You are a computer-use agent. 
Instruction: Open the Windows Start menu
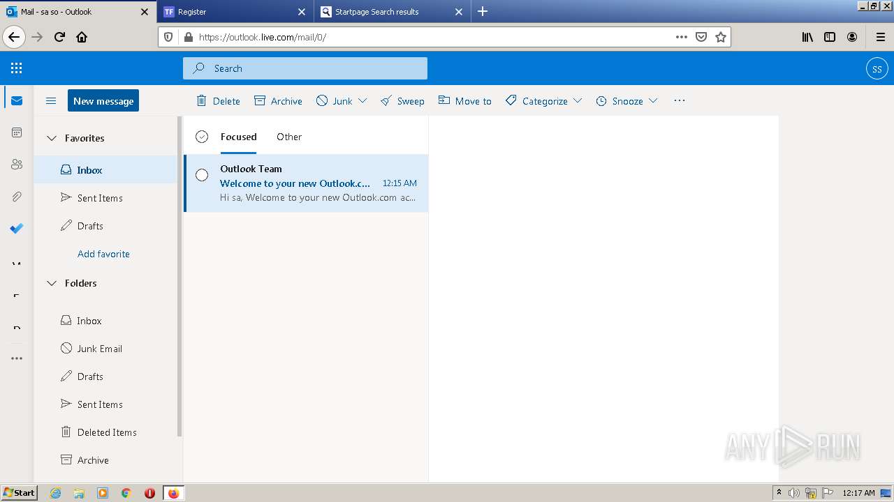pyautogui.click(x=20, y=492)
